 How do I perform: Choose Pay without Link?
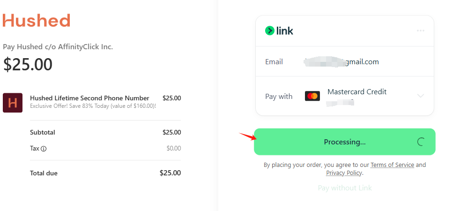pos(345,188)
